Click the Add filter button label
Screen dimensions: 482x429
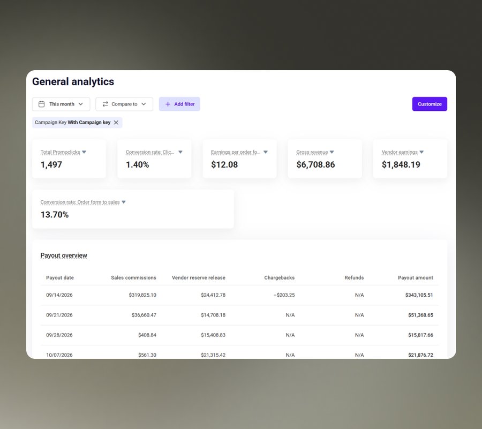(x=184, y=104)
